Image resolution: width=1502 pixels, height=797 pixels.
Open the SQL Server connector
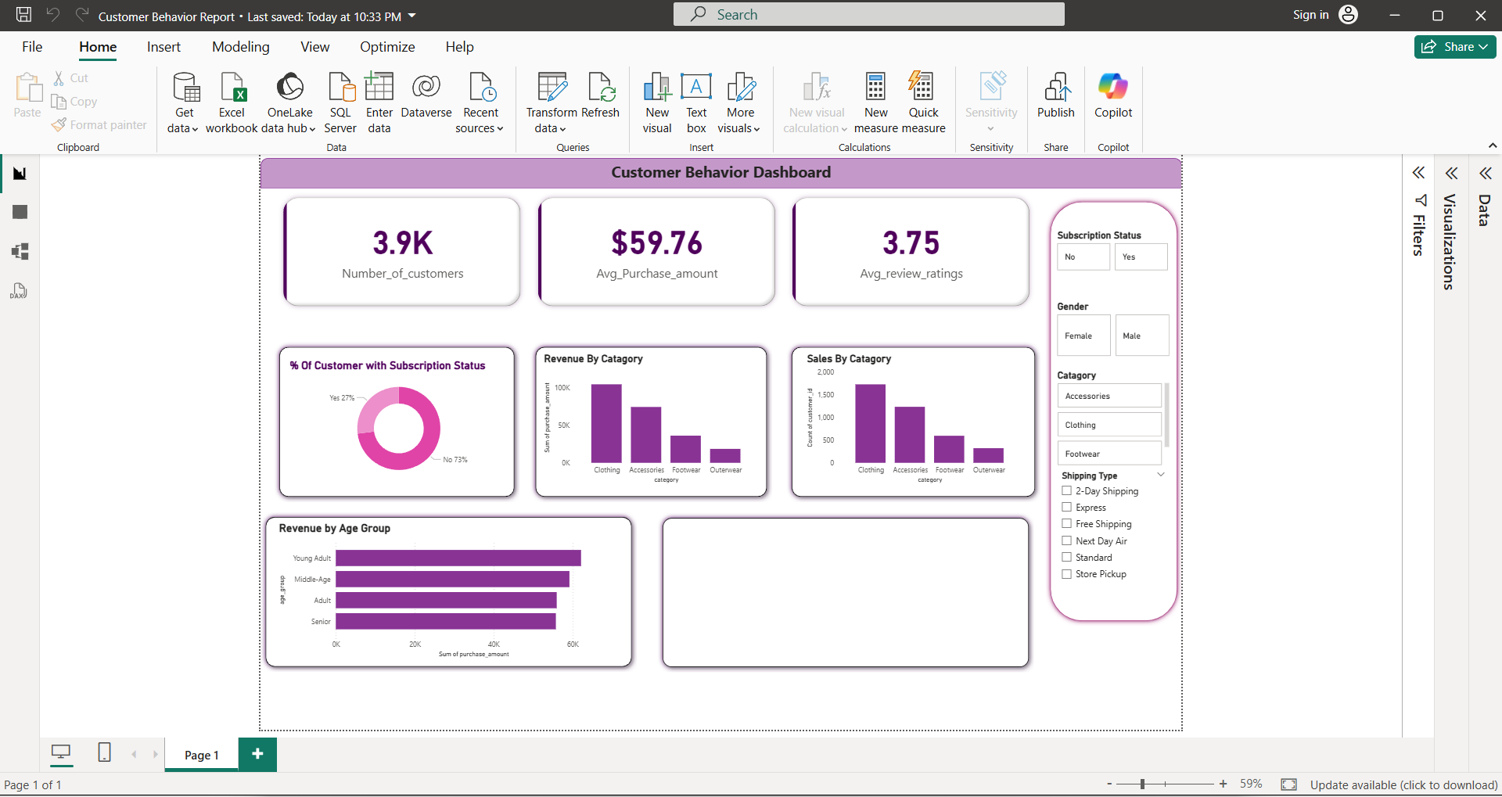(x=340, y=103)
